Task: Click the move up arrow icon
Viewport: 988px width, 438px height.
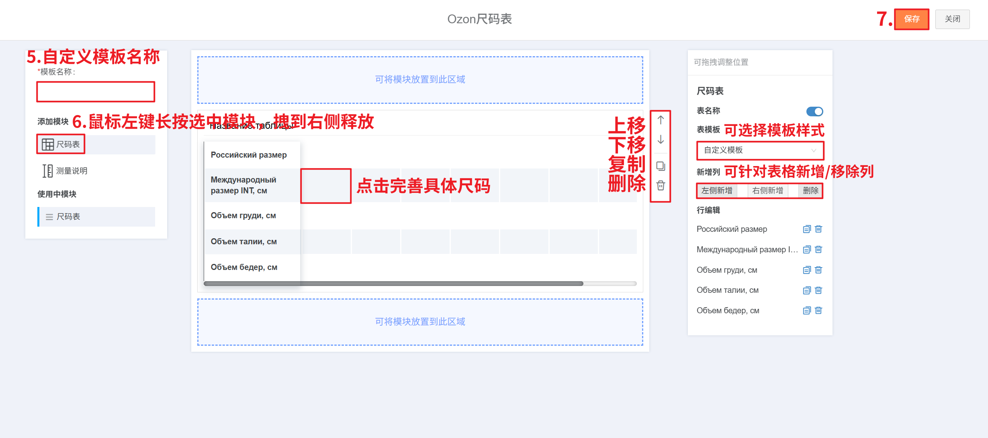Action: tap(661, 120)
